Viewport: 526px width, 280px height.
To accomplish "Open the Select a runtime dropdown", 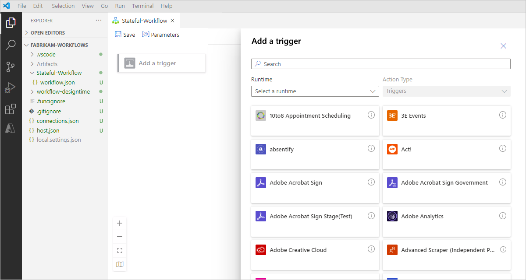I will pos(315,91).
